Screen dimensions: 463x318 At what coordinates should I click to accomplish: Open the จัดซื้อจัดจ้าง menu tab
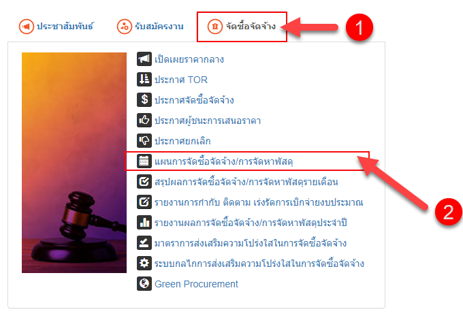point(242,27)
